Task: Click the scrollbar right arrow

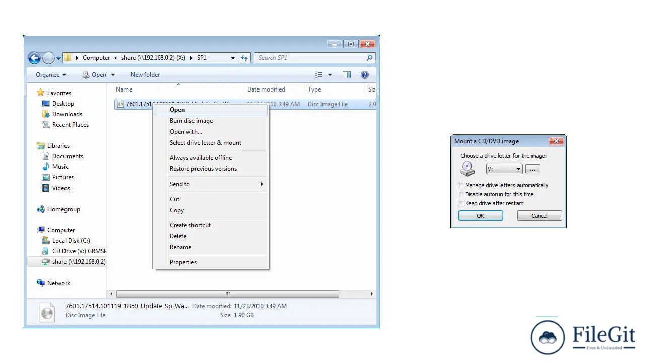Action: point(372,294)
